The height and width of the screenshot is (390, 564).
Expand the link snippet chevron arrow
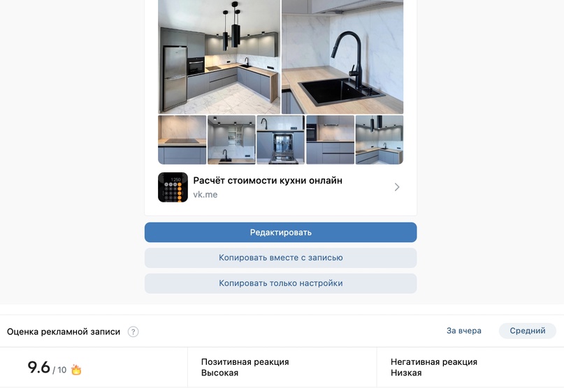coord(397,187)
